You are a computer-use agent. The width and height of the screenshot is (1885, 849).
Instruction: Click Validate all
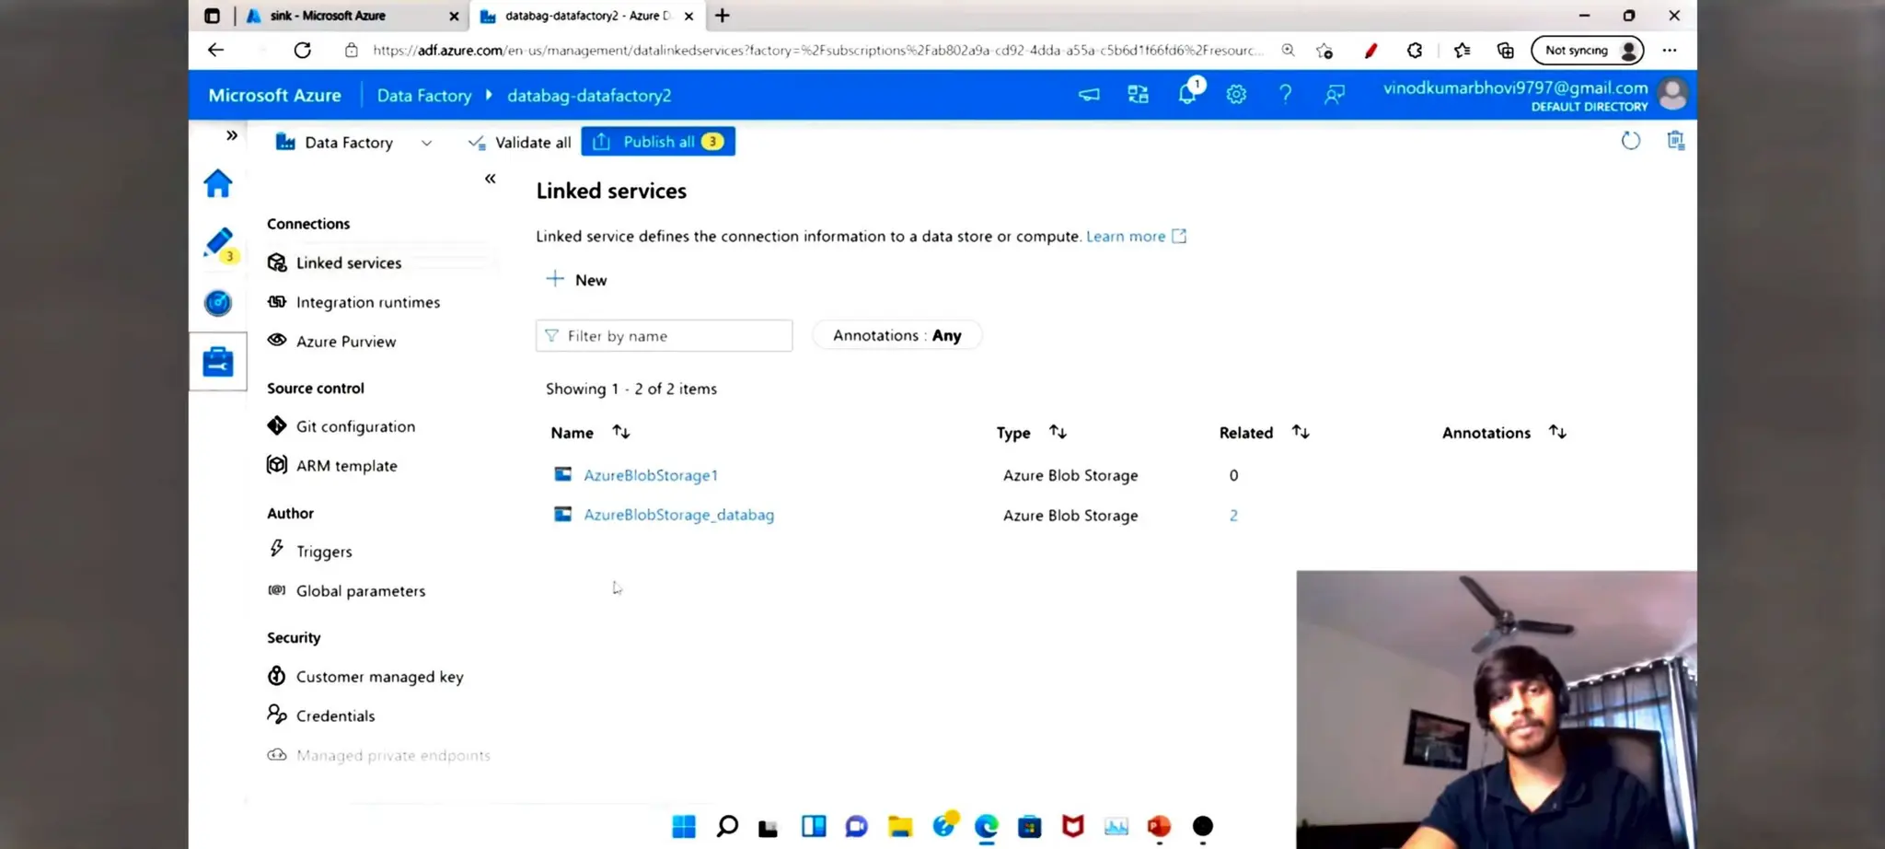click(520, 143)
